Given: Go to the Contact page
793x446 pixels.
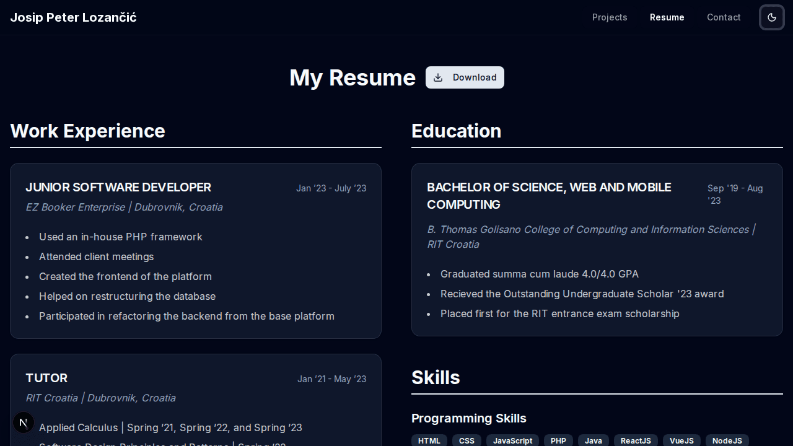Looking at the screenshot, I should coord(724,17).
